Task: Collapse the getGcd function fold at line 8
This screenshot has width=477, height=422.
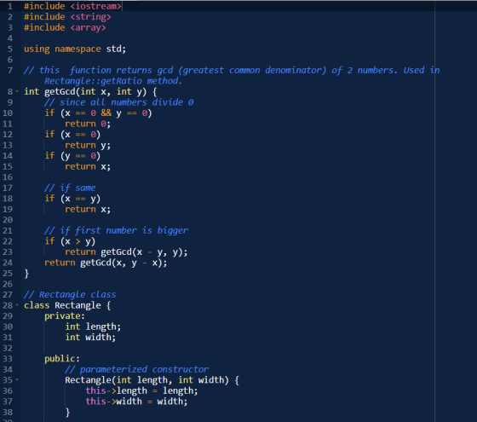Action: pos(17,91)
